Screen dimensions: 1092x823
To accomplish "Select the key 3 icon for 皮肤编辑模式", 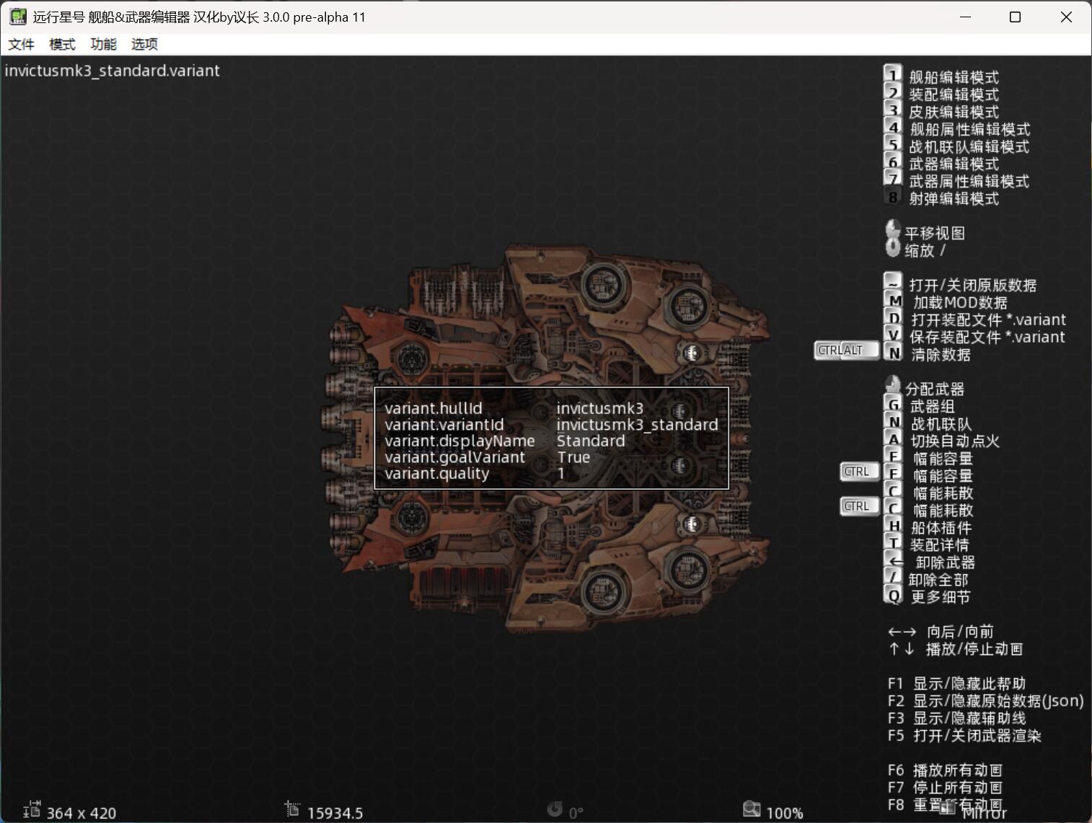I will [x=893, y=110].
